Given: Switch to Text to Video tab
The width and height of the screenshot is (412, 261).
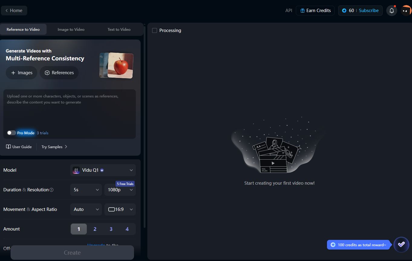Looking at the screenshot, I should coord(119,29).
